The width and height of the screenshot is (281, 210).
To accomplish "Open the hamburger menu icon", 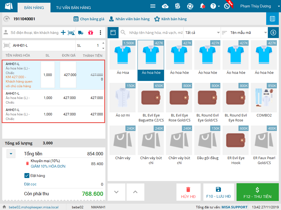I will click(153, 6).
